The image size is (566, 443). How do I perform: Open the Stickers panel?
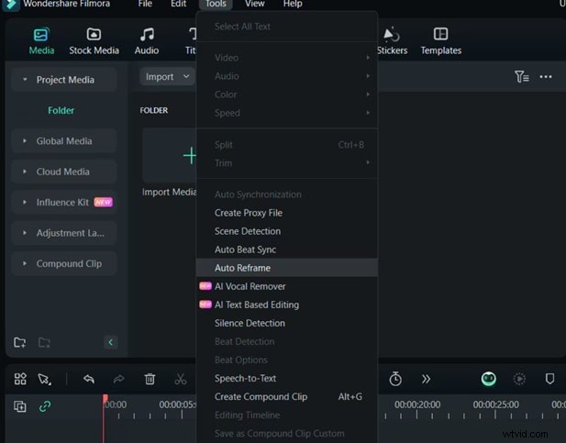point(392,40)
